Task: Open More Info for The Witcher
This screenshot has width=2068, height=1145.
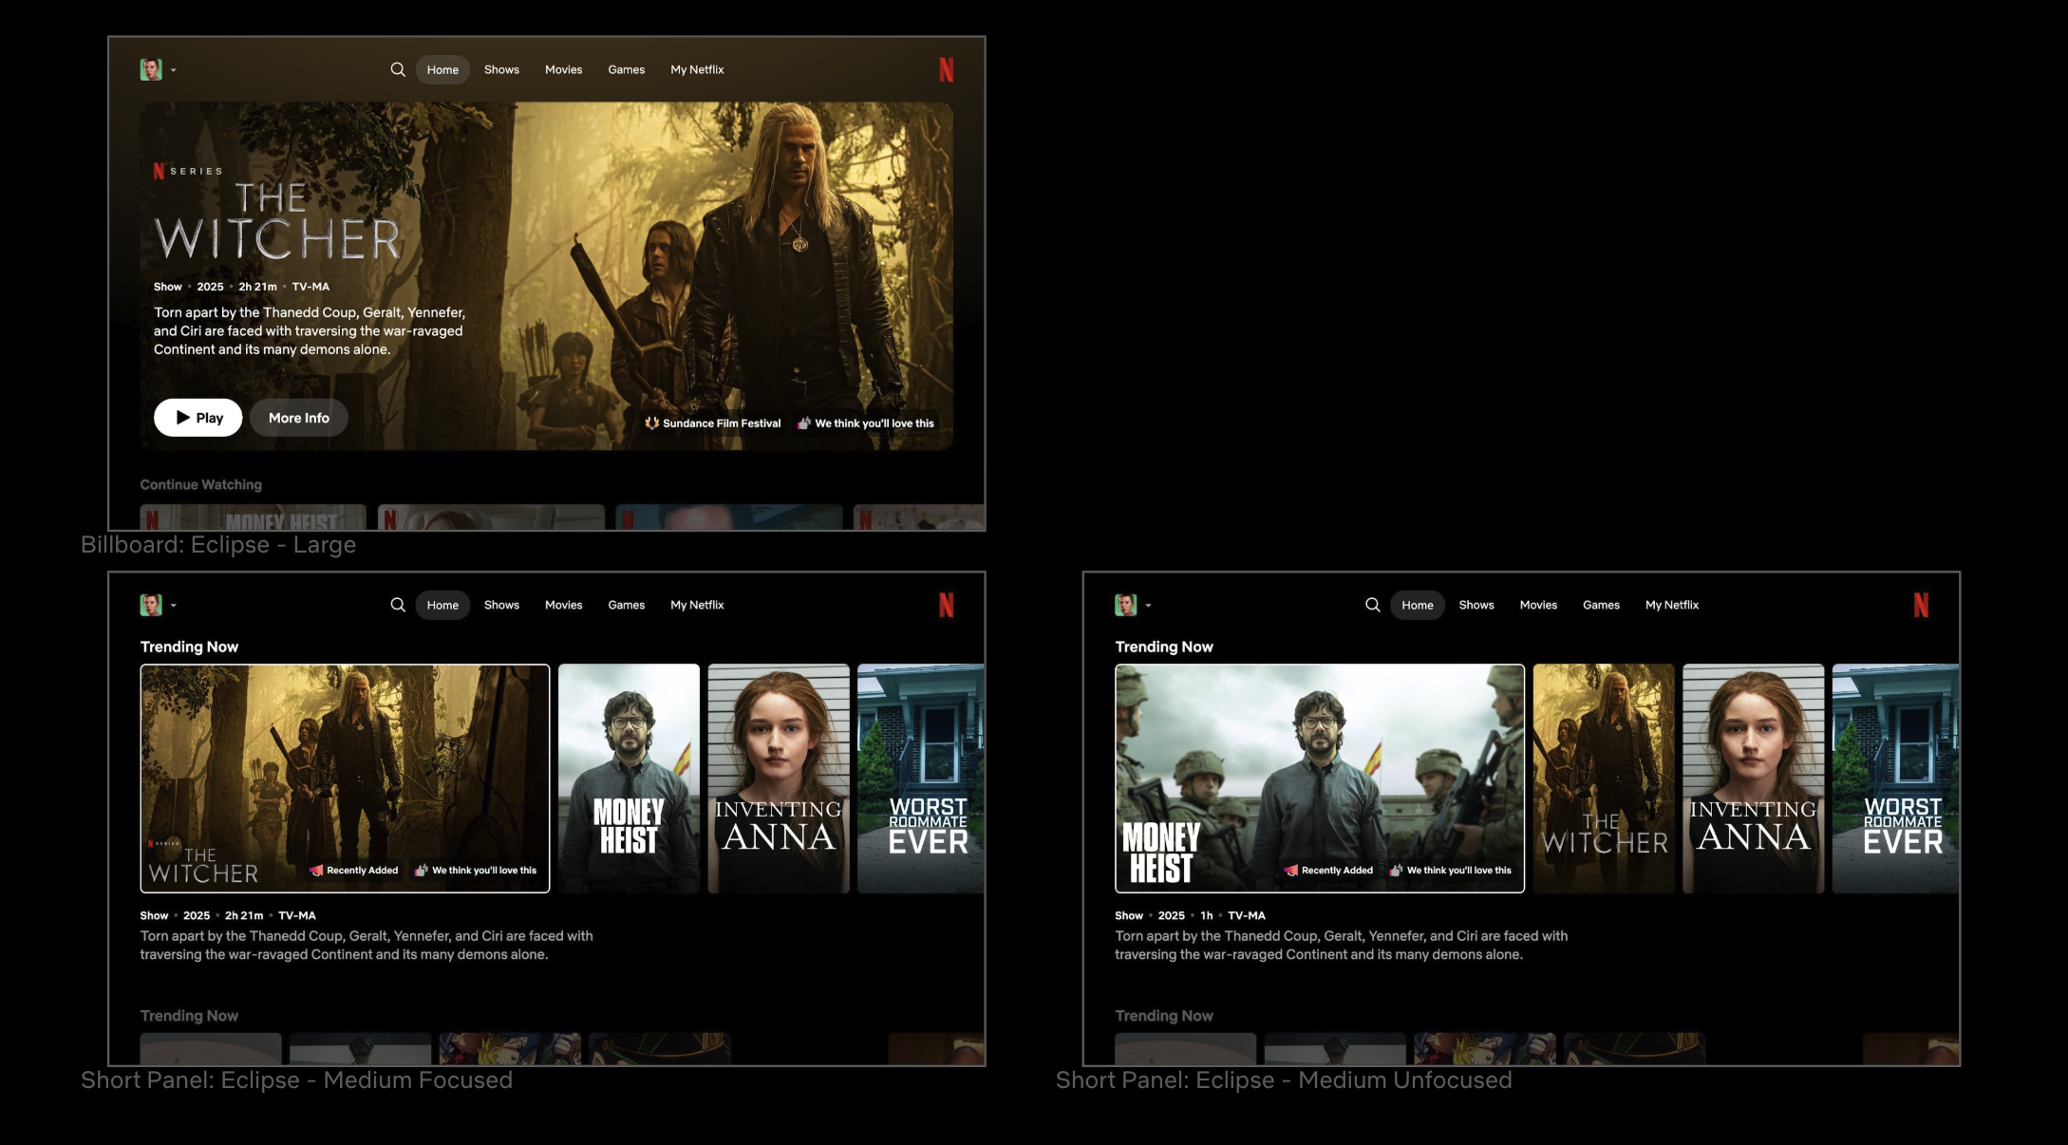Action: (299, 418)
